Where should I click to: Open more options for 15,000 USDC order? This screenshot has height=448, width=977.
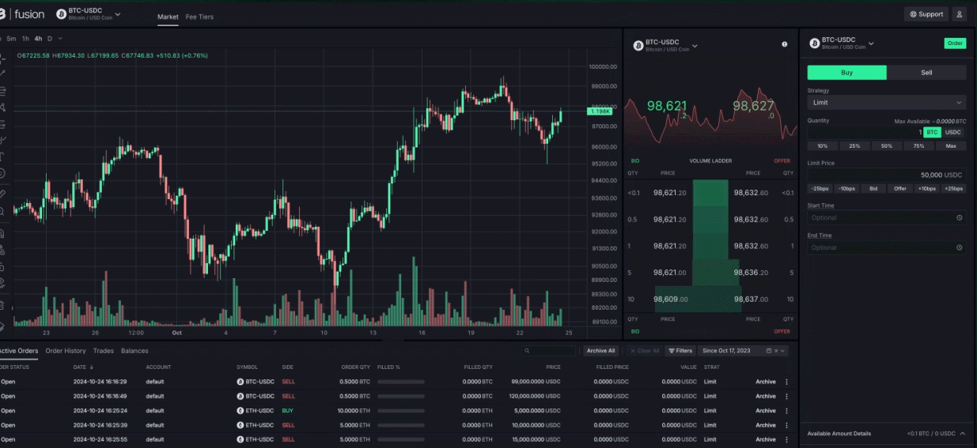point(786,439)
